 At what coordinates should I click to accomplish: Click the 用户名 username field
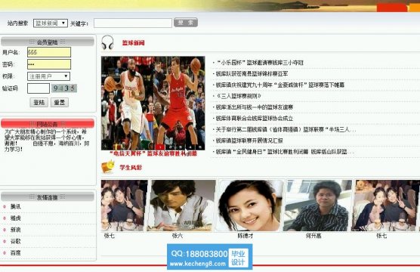[x=49, y=52]
